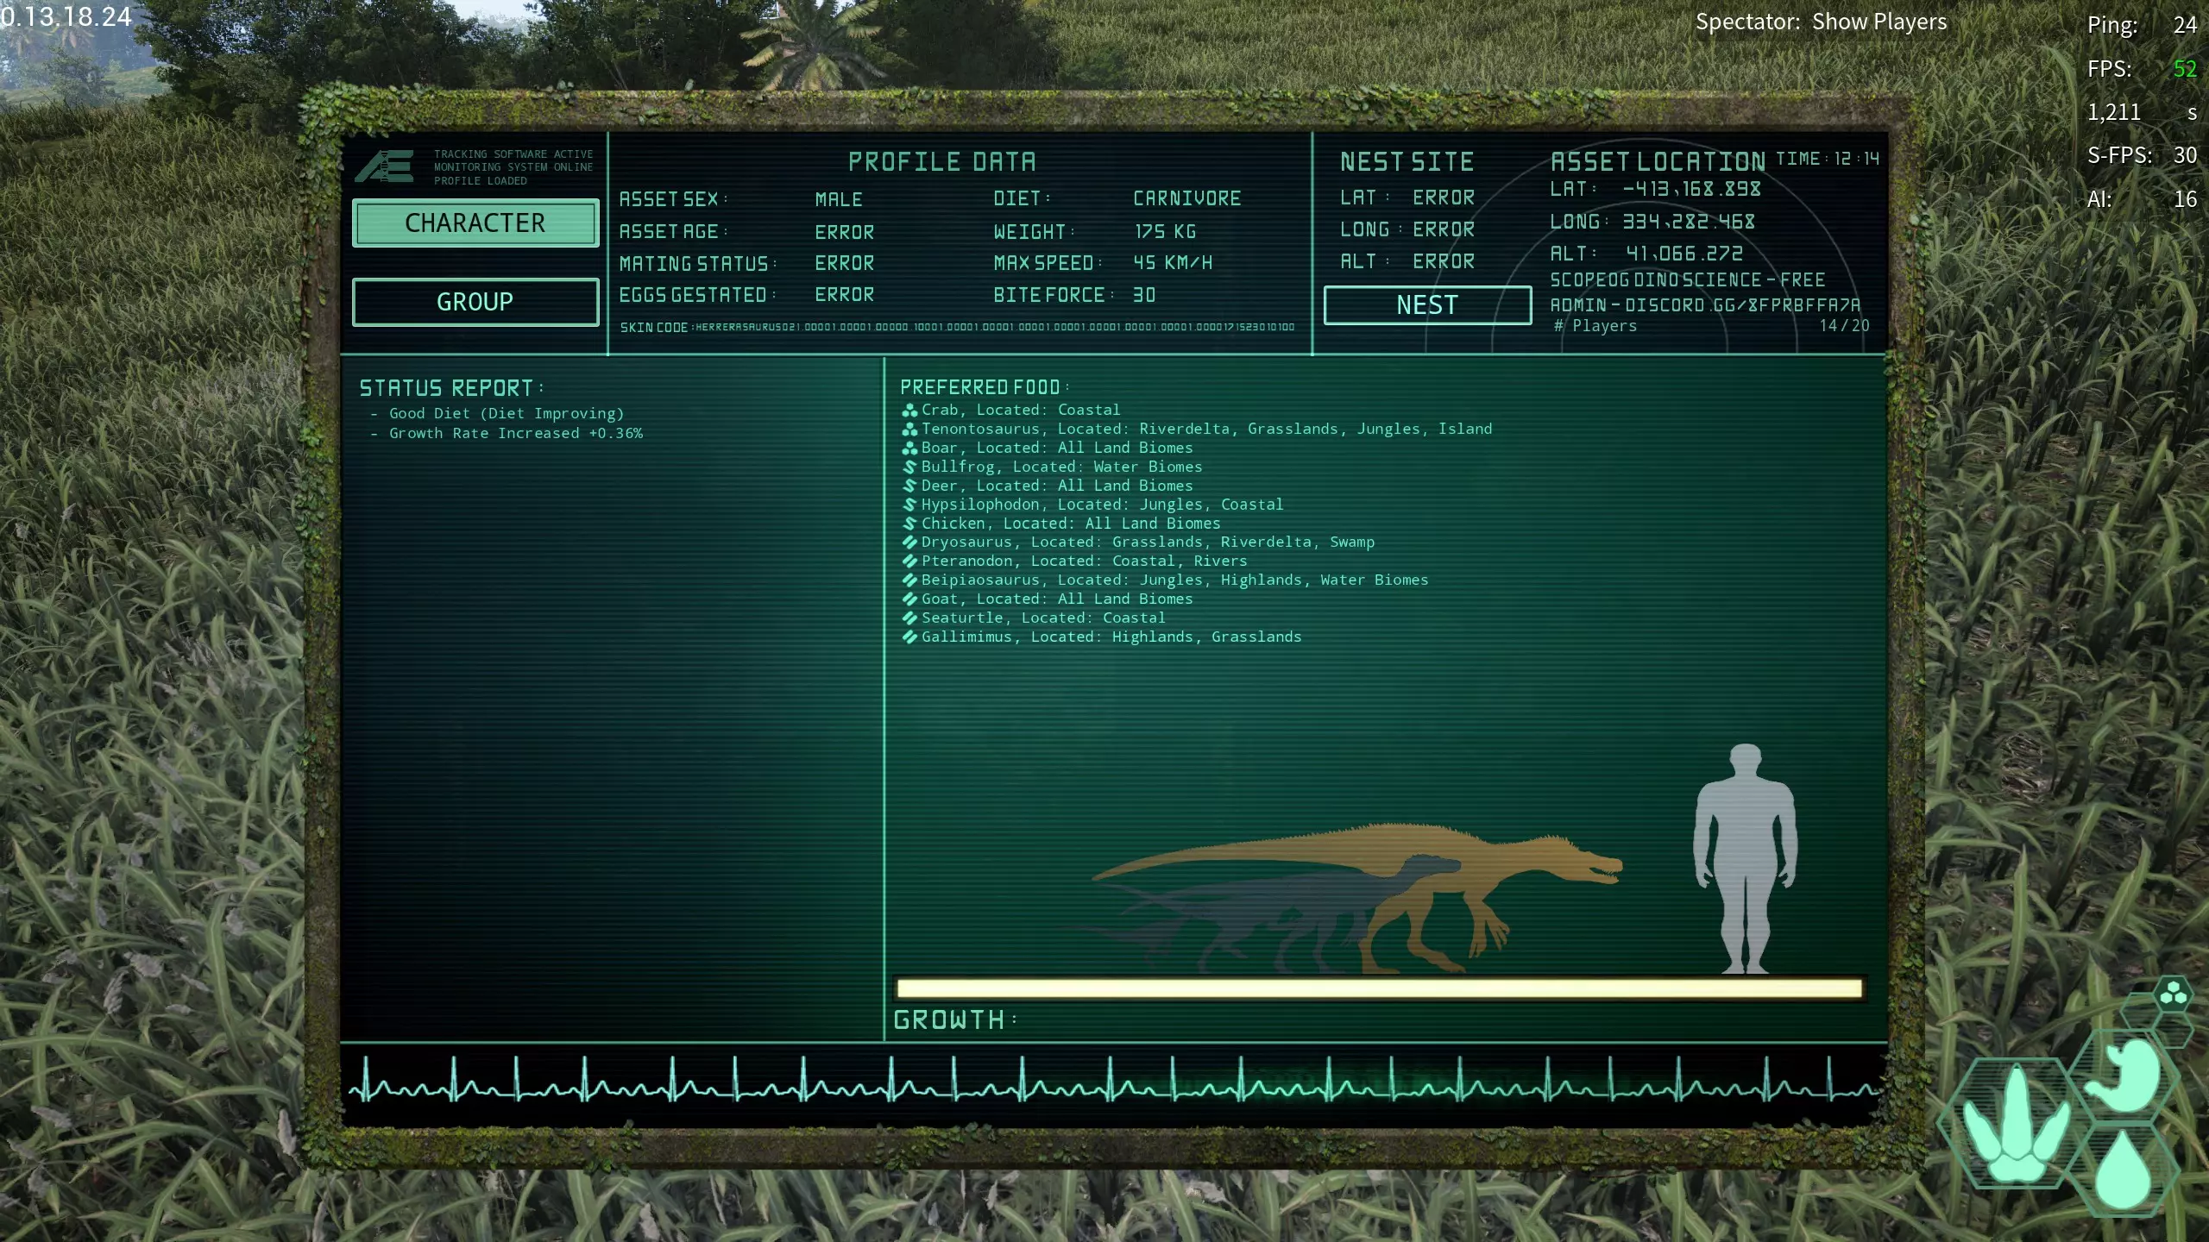
Task: Click the human silhouette size reference
Action: (1745, 858)
